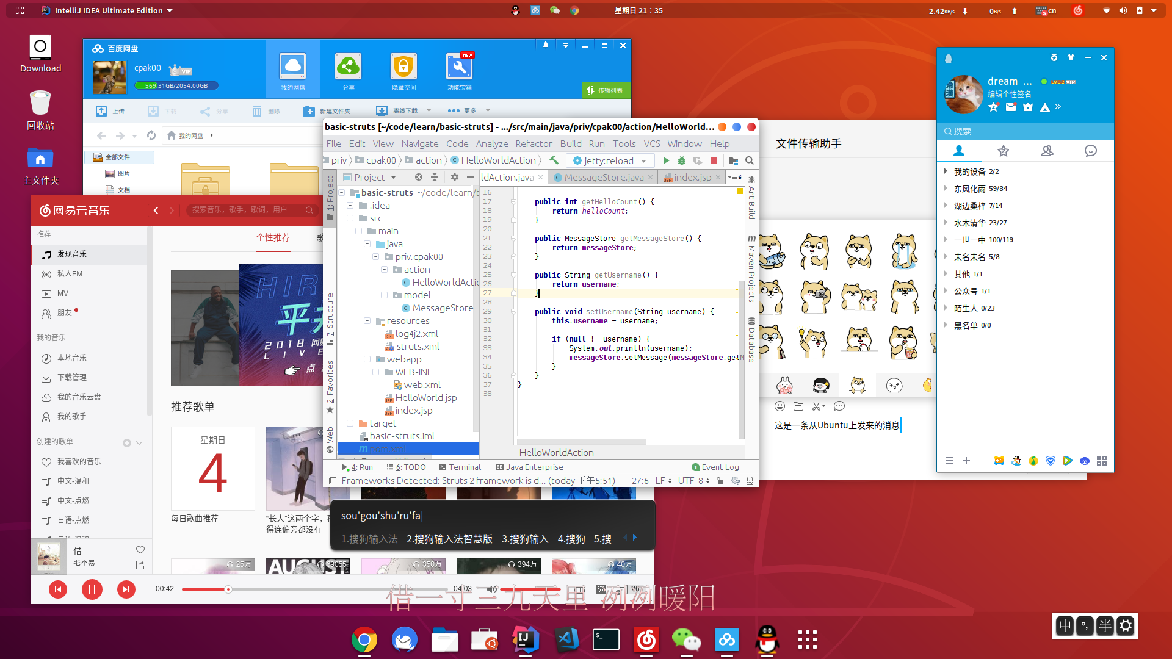
Task: Open the 离线下载 dropdown arrow
Action: pos(429,110)
